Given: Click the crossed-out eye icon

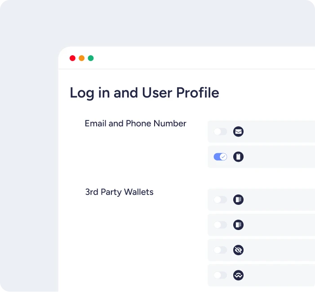Looking at the screenshot, I should 238,250.
